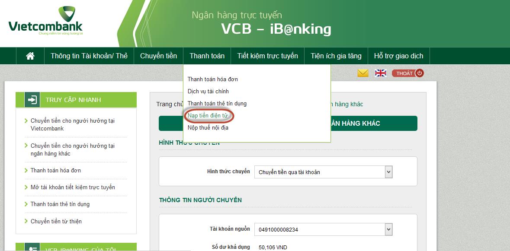Click the available balance value 50,106 VND
510x251 pixels.
click(273, 248)
